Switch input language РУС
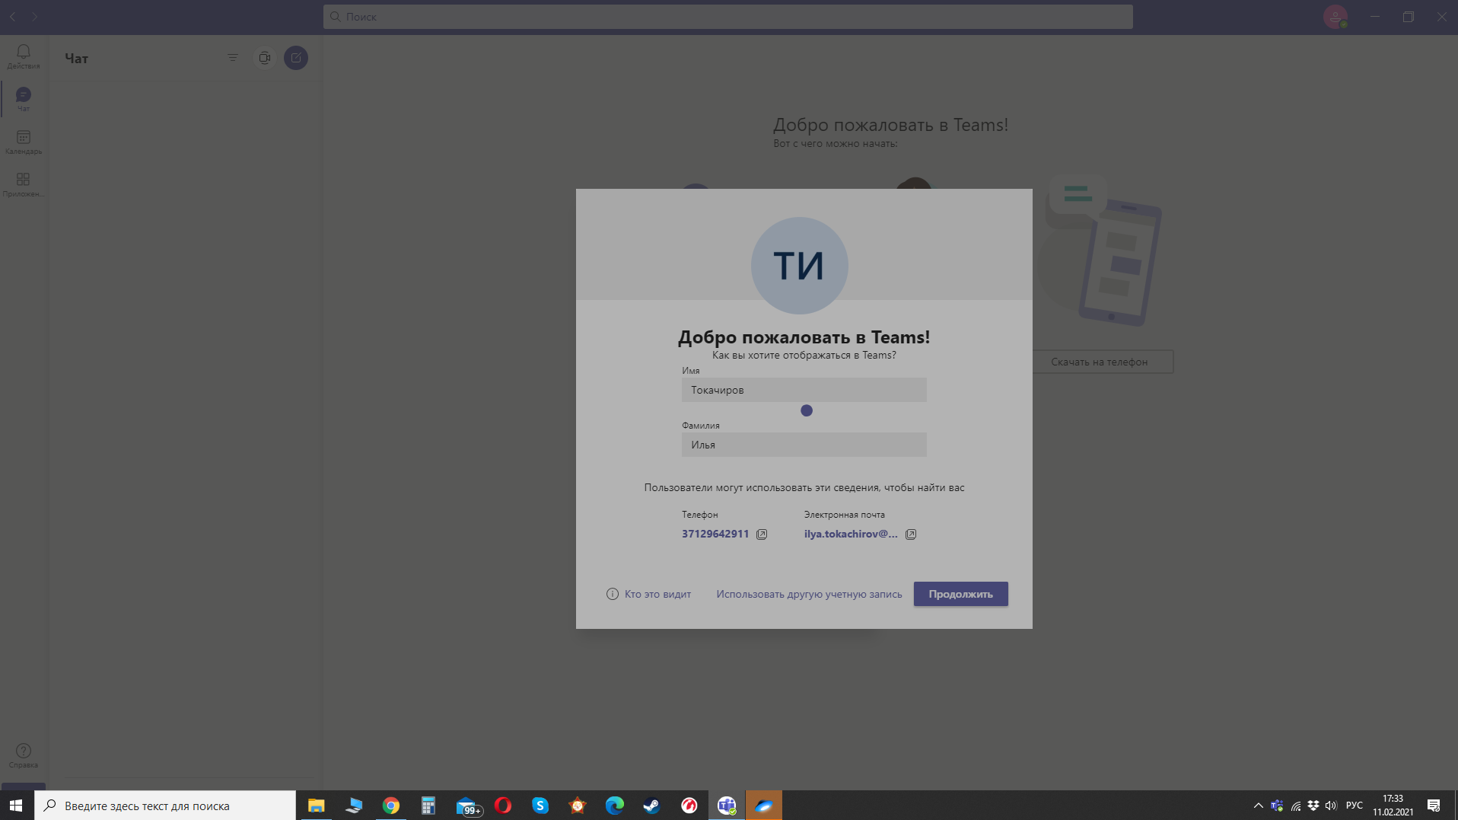 tap(1355, 806)
